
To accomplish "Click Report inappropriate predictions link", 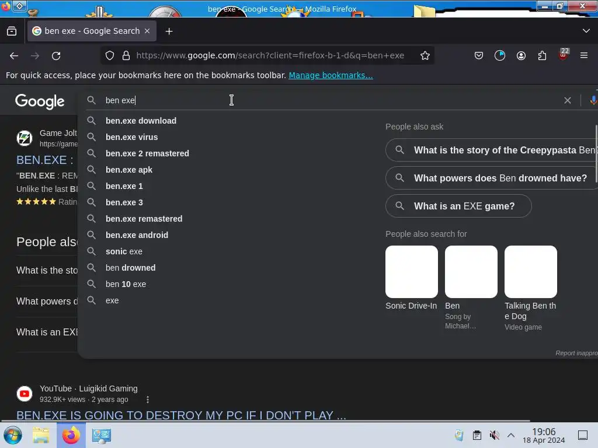I will coord(576,353).
